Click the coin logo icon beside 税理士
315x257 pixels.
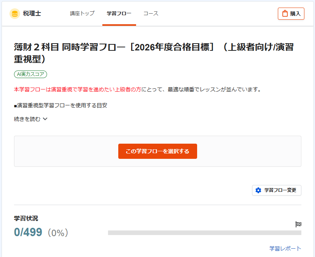click(x=15, y=13)
